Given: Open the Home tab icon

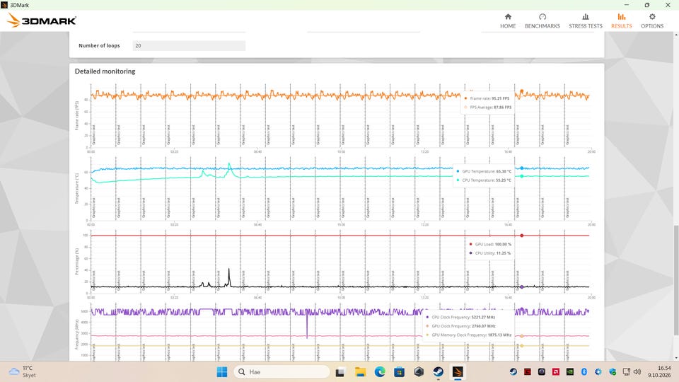Looking at the screenshot, I should tap(508, 16).
